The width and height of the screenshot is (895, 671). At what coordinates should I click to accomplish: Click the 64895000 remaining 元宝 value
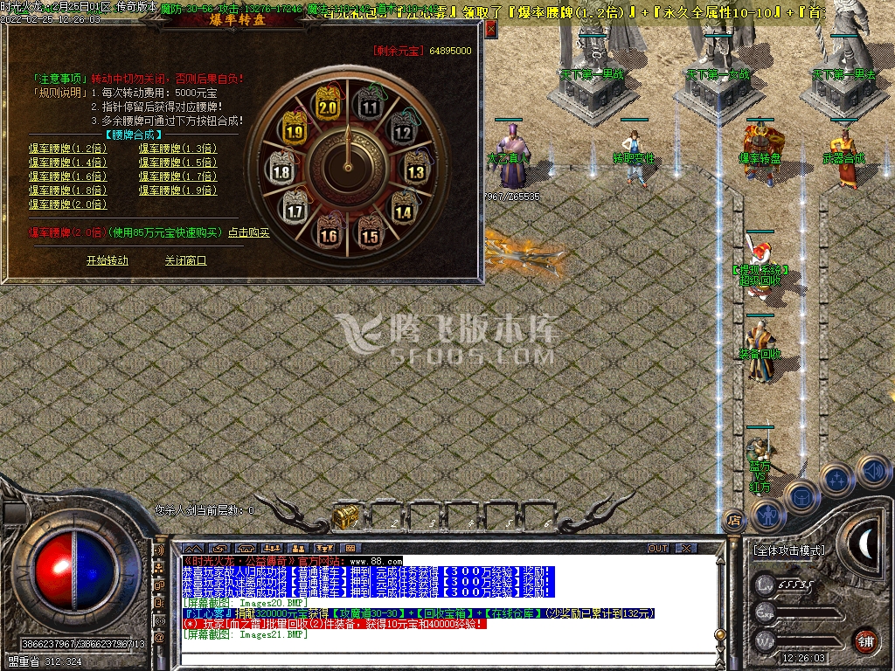pyautogui.click(x=450, y=51)
